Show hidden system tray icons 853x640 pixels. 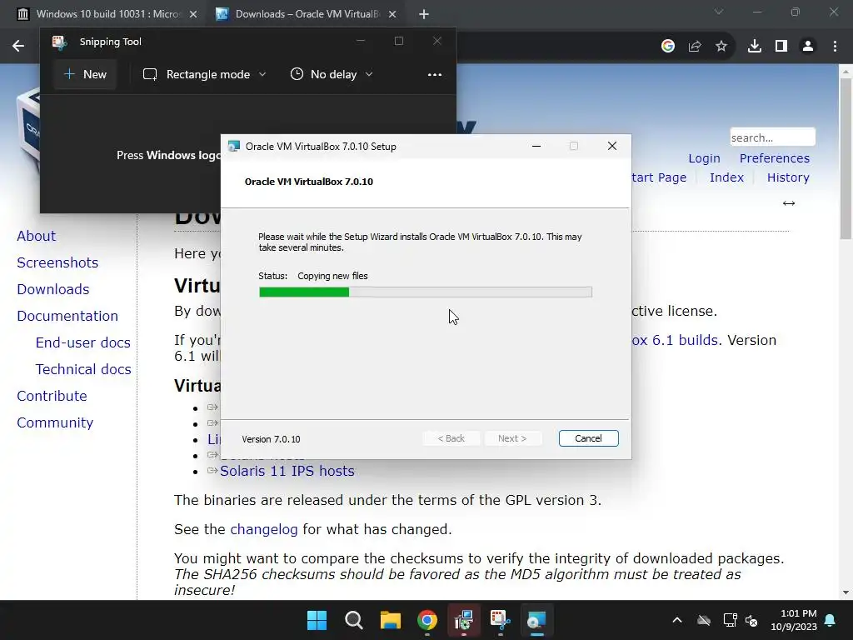pyautogui.click(x=677, y=620)
